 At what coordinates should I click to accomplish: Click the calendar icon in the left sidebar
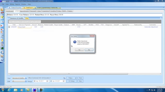coord(2,13)
